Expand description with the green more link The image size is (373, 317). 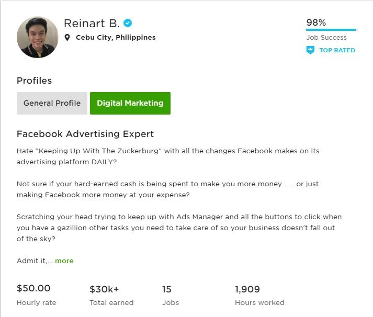click(x=64, y=261)
